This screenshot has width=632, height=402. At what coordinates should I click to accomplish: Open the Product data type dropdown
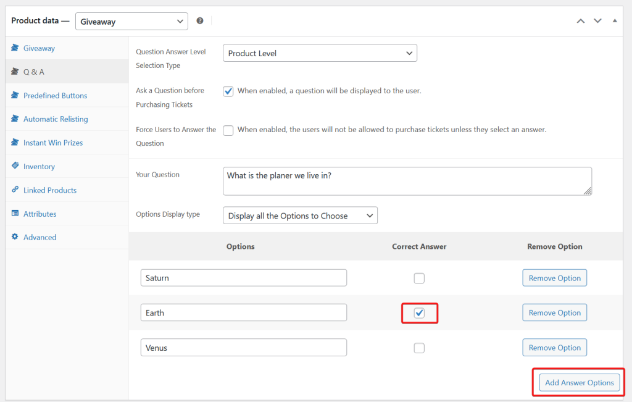(x=131, y=22)
